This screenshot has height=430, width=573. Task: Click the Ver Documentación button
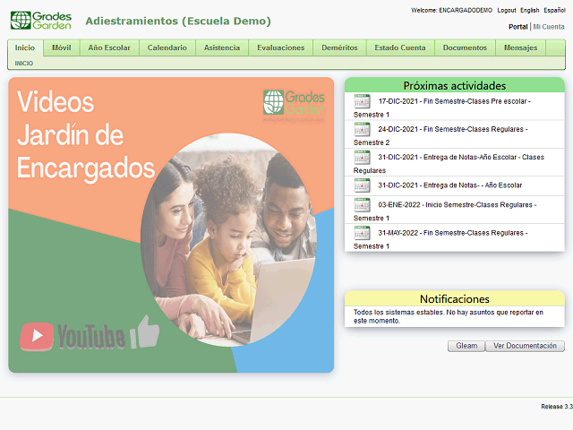(x=525, y=346)
